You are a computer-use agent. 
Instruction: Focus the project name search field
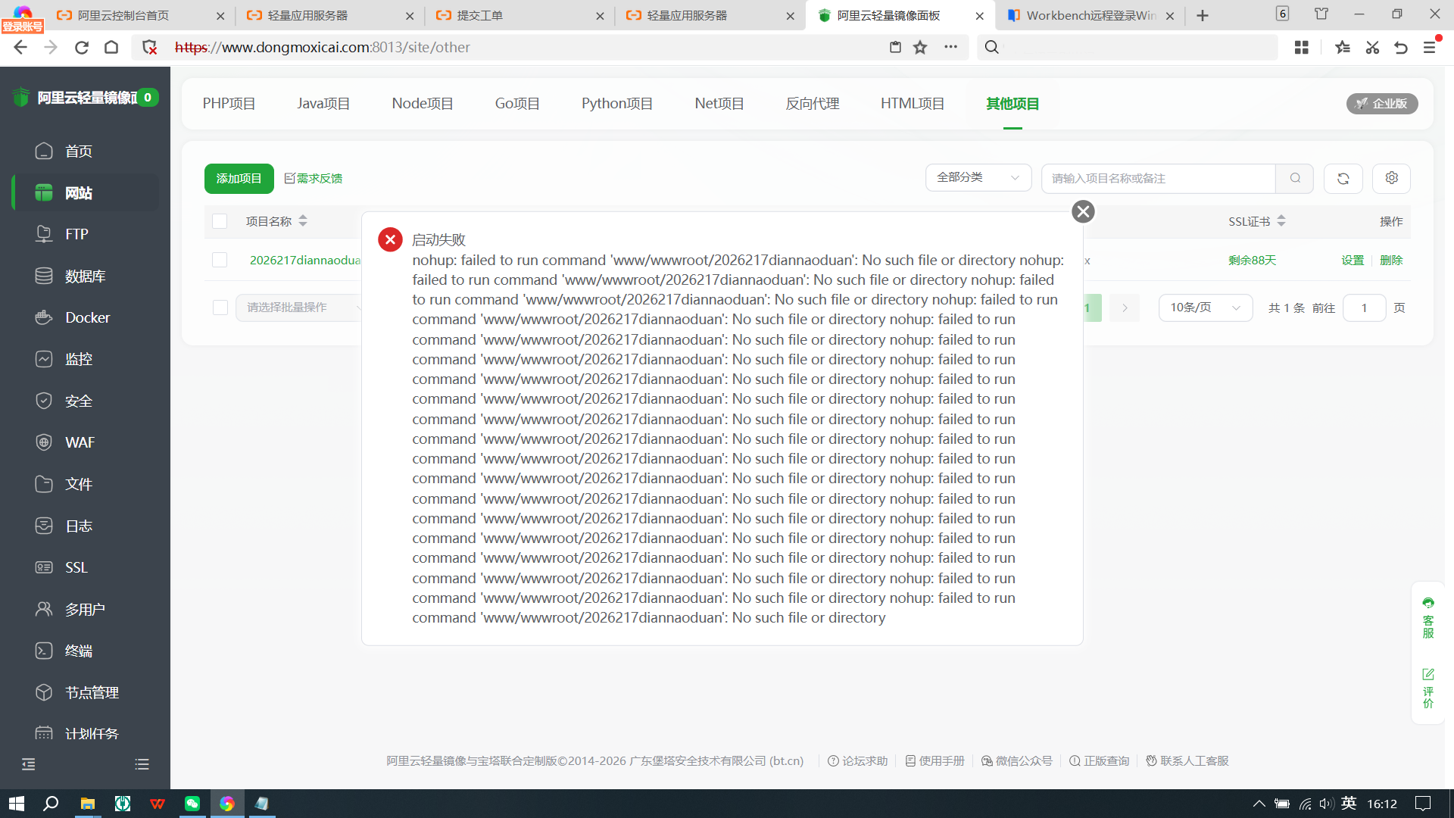click(x=1157, y=179)
